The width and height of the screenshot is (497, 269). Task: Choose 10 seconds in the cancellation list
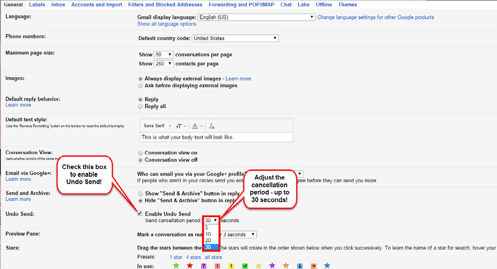pyautogui.click(x=211, y=234)
